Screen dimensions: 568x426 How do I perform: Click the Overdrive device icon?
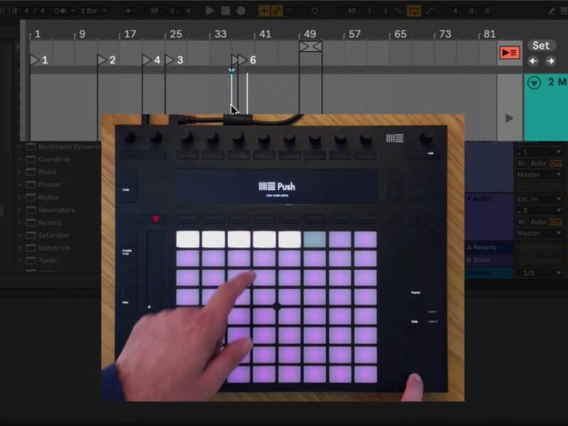click(31, 159)
